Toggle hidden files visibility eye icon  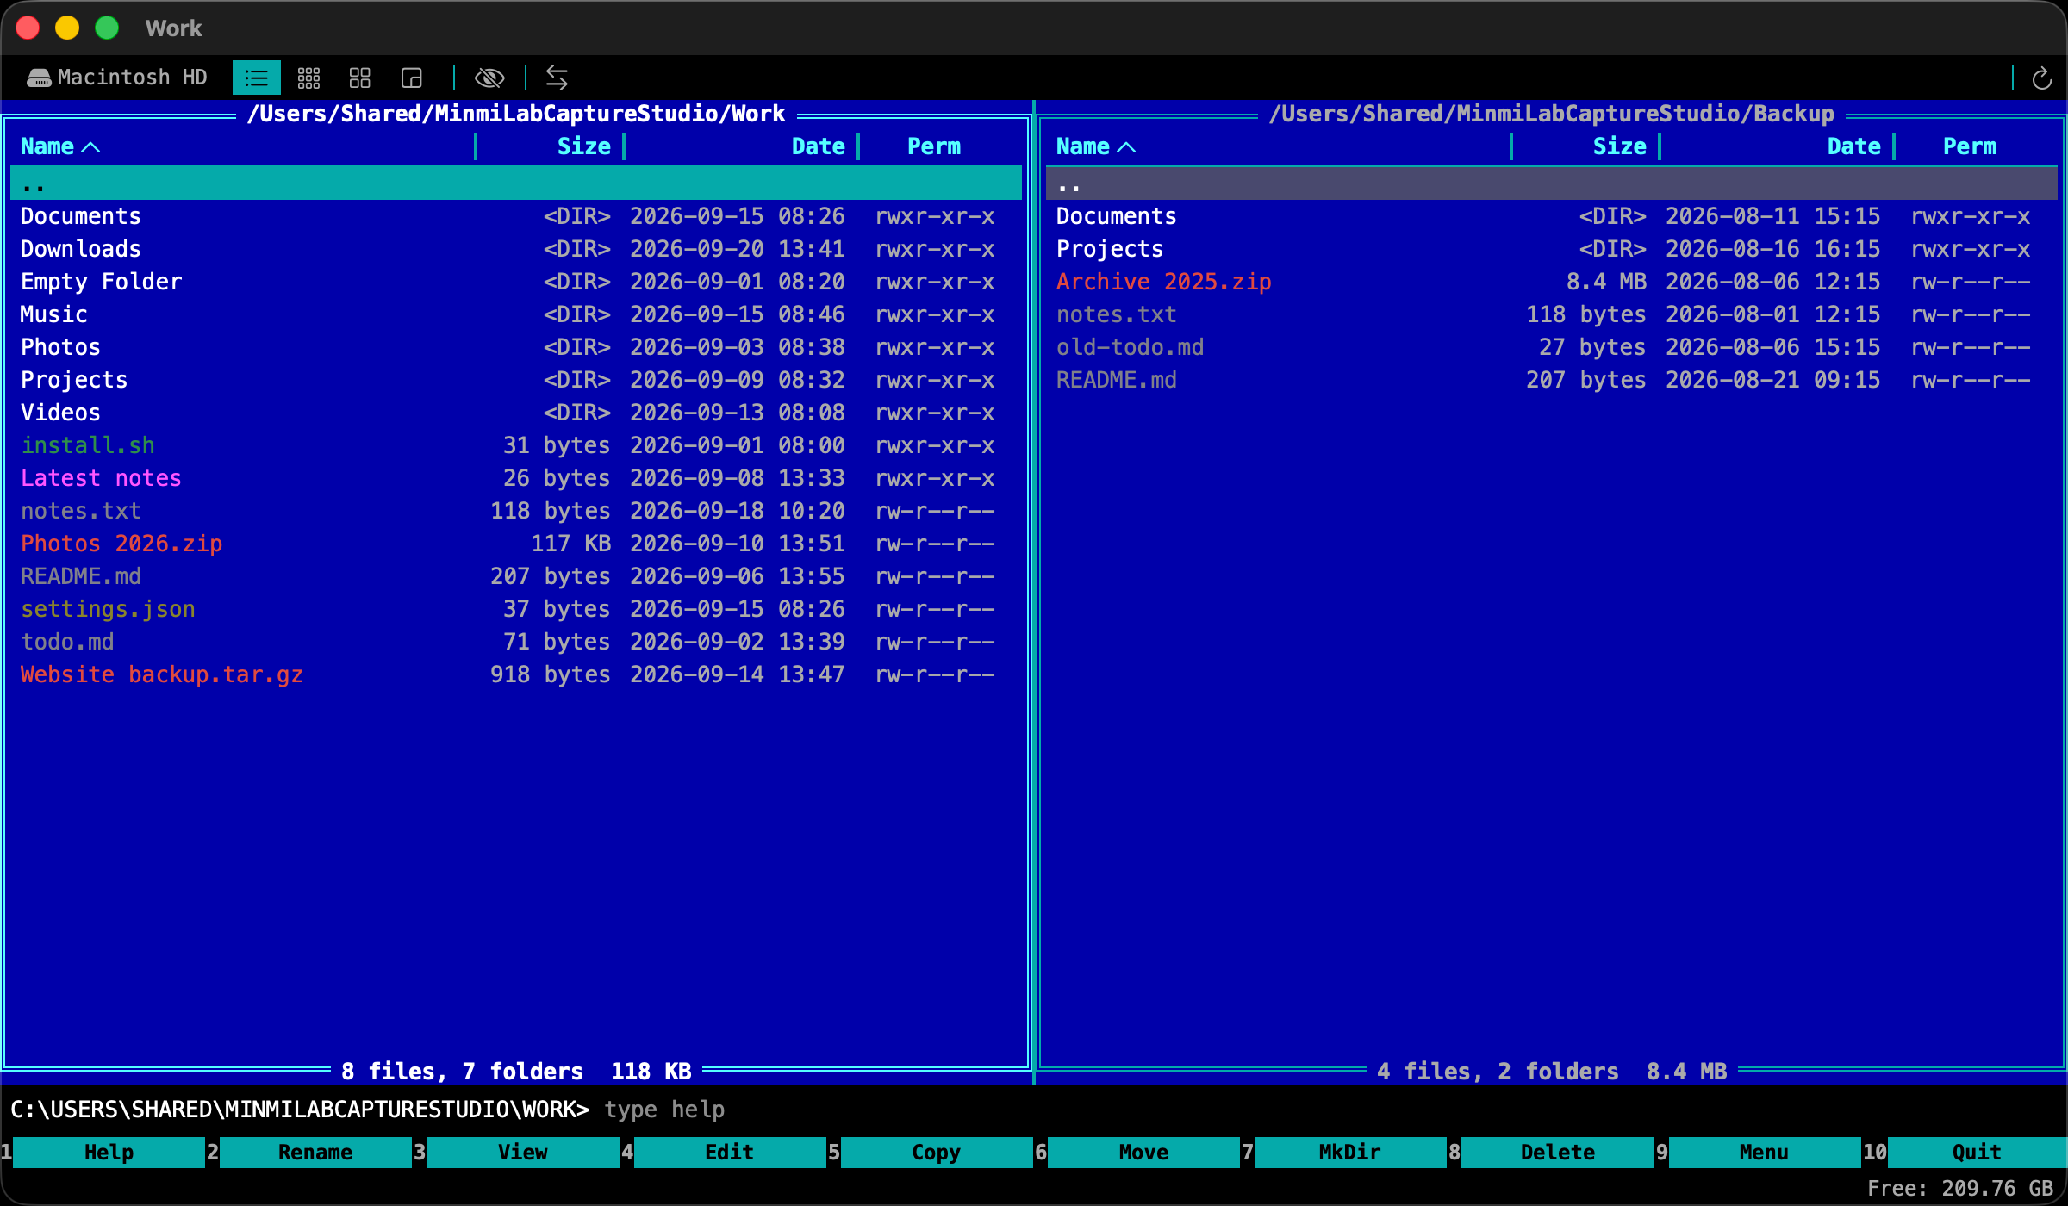[489, 78]
